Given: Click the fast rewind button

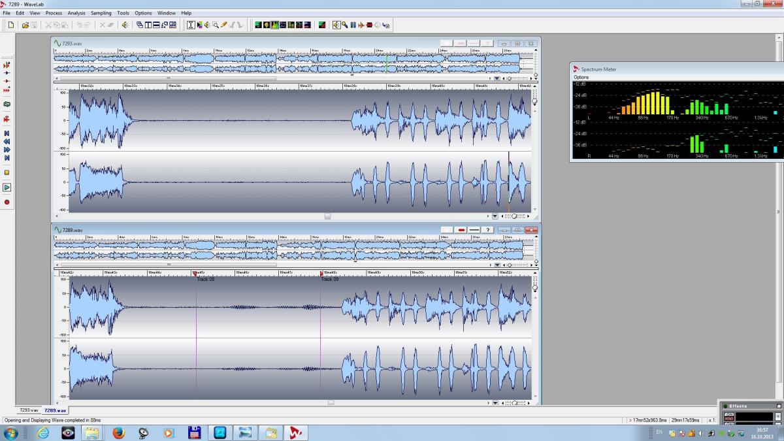Looking at the screenshot, I should 7,141.
